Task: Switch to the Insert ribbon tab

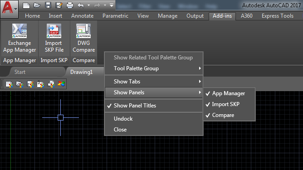Action: (55, 16)
